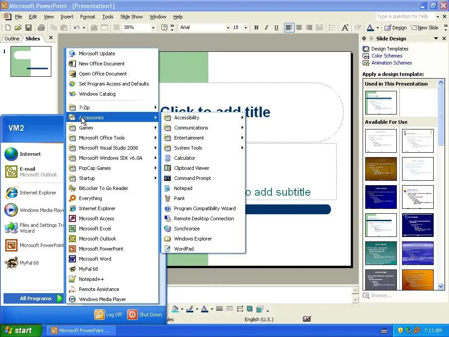Switch to the Outline tab

[12, 39]
